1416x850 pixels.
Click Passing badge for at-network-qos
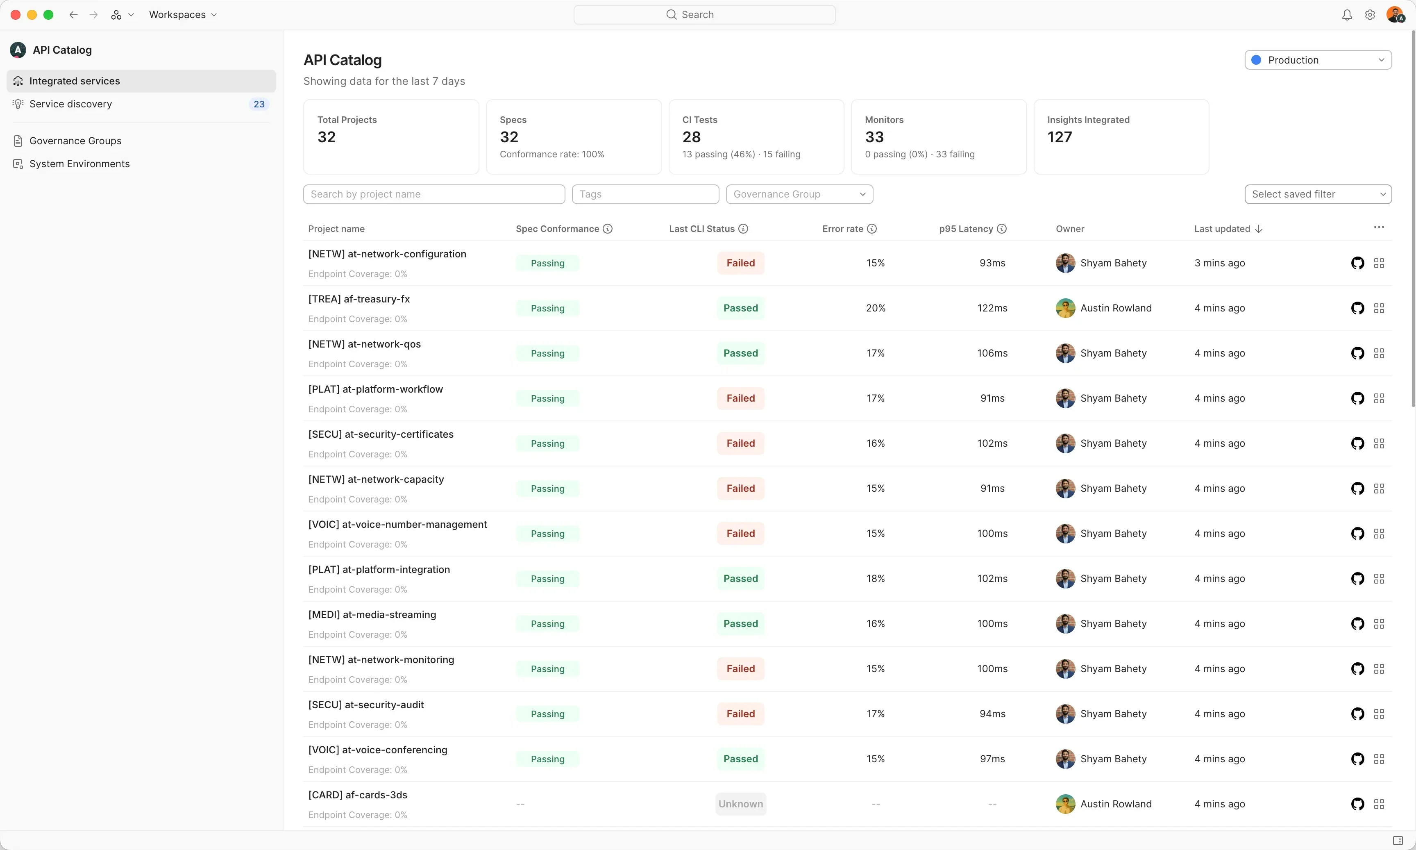(547, 353)
